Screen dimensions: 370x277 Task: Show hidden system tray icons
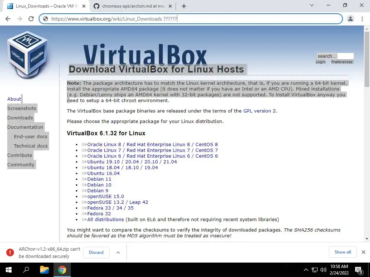point(306,270)
